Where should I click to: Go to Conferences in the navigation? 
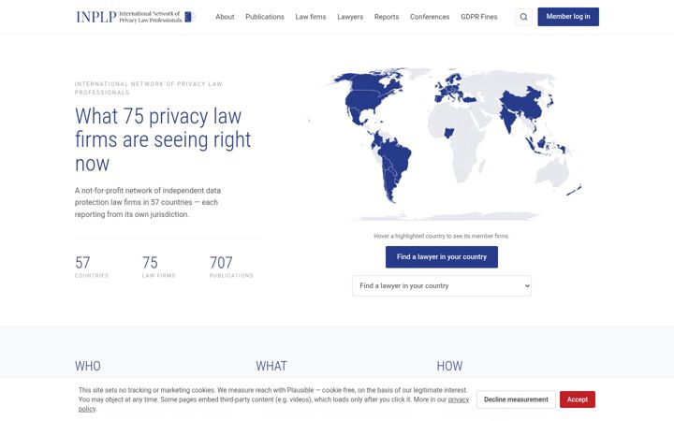pyautogui.click(x=430, y=17)
